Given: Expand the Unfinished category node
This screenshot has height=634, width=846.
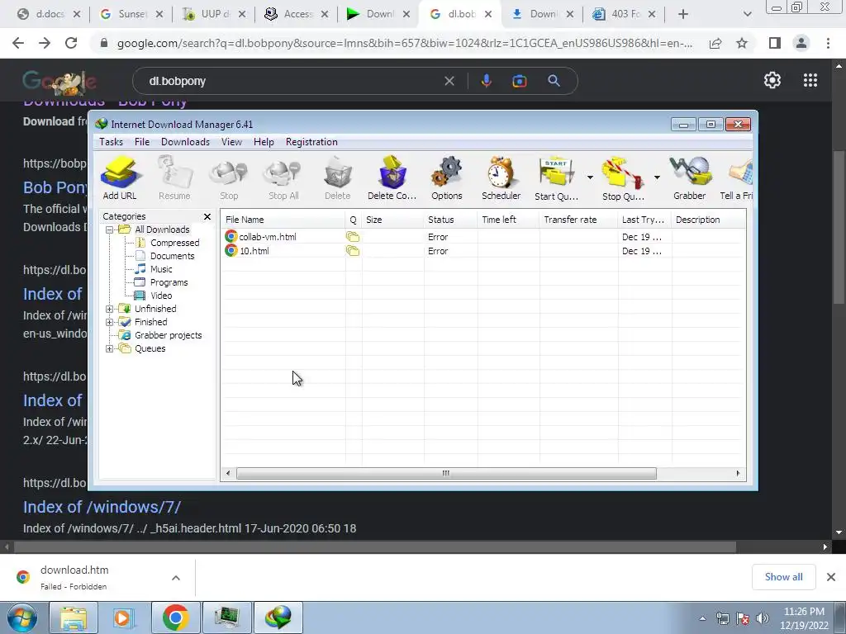Looking at the screenshot, I should coord(110,309).
